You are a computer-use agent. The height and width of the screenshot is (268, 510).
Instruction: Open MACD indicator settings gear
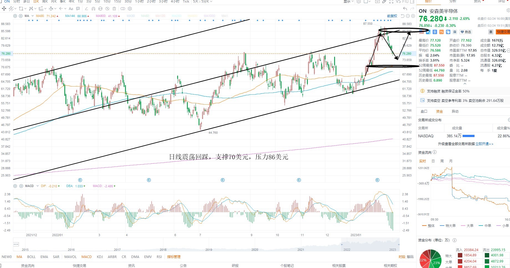pyautogui.click(x=15, y=186)
